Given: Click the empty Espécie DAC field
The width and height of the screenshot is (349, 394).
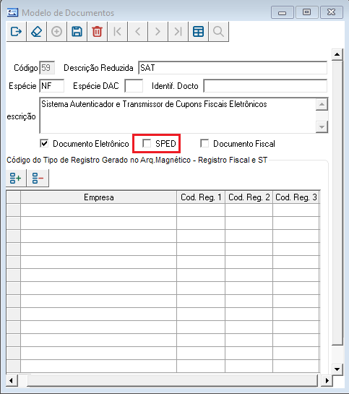Looking at the screenshot, I should (x=134, y=86).
